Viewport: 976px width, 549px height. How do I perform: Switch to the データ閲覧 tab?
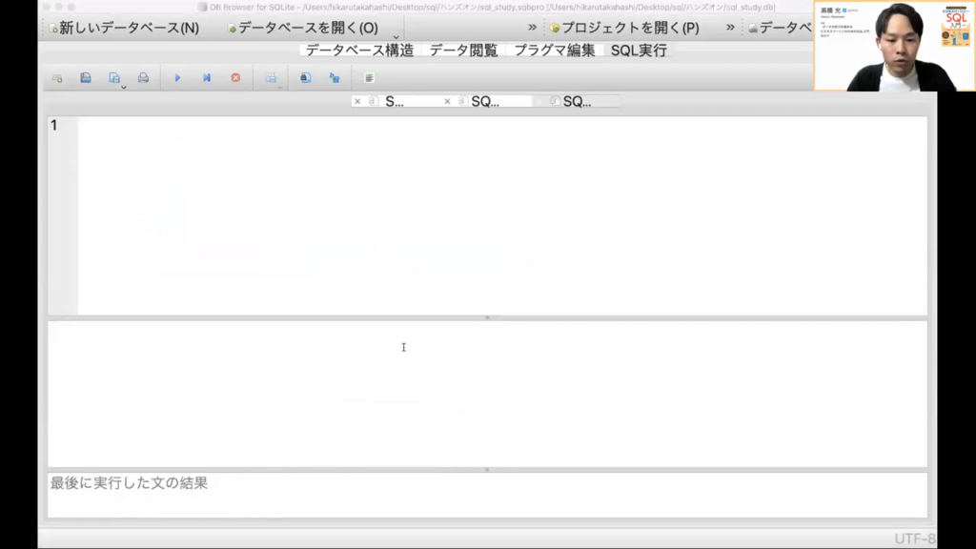click(463, 51)
